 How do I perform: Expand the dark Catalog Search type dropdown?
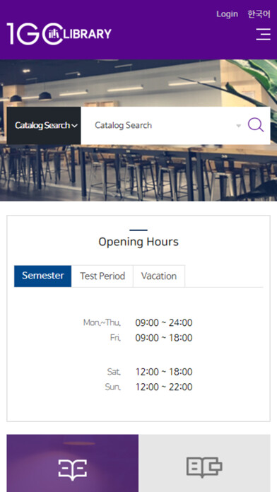[x=44, y=126]
